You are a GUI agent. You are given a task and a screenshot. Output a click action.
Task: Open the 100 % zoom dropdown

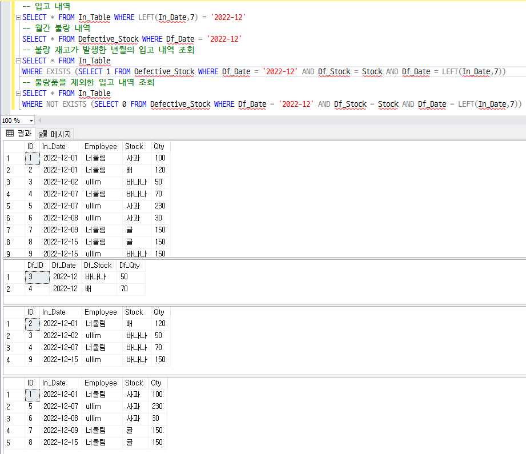coord(31,120)
